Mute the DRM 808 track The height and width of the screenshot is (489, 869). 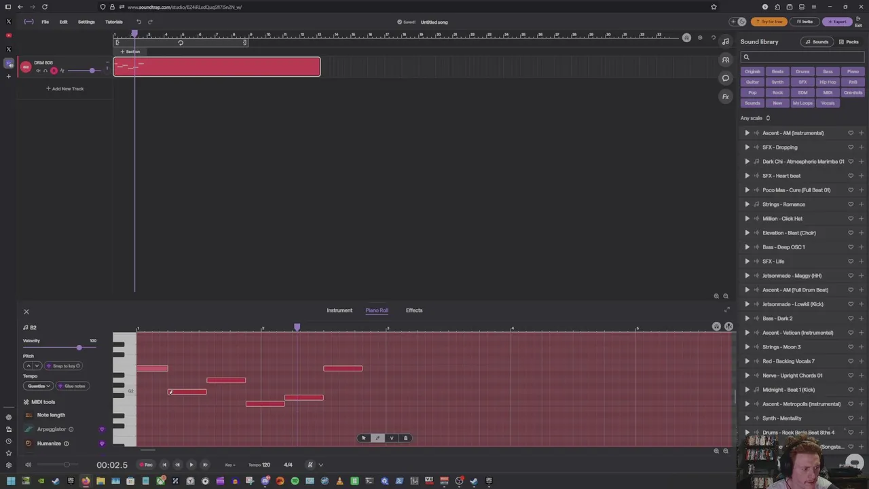click(38, 71)
